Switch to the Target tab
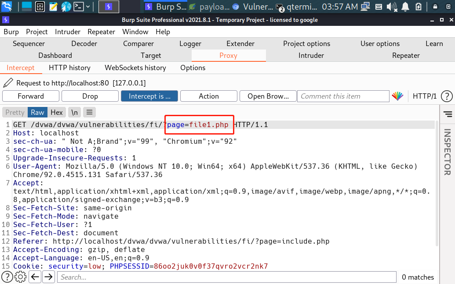Screen dimensions: 455x284 pos(151,56)
